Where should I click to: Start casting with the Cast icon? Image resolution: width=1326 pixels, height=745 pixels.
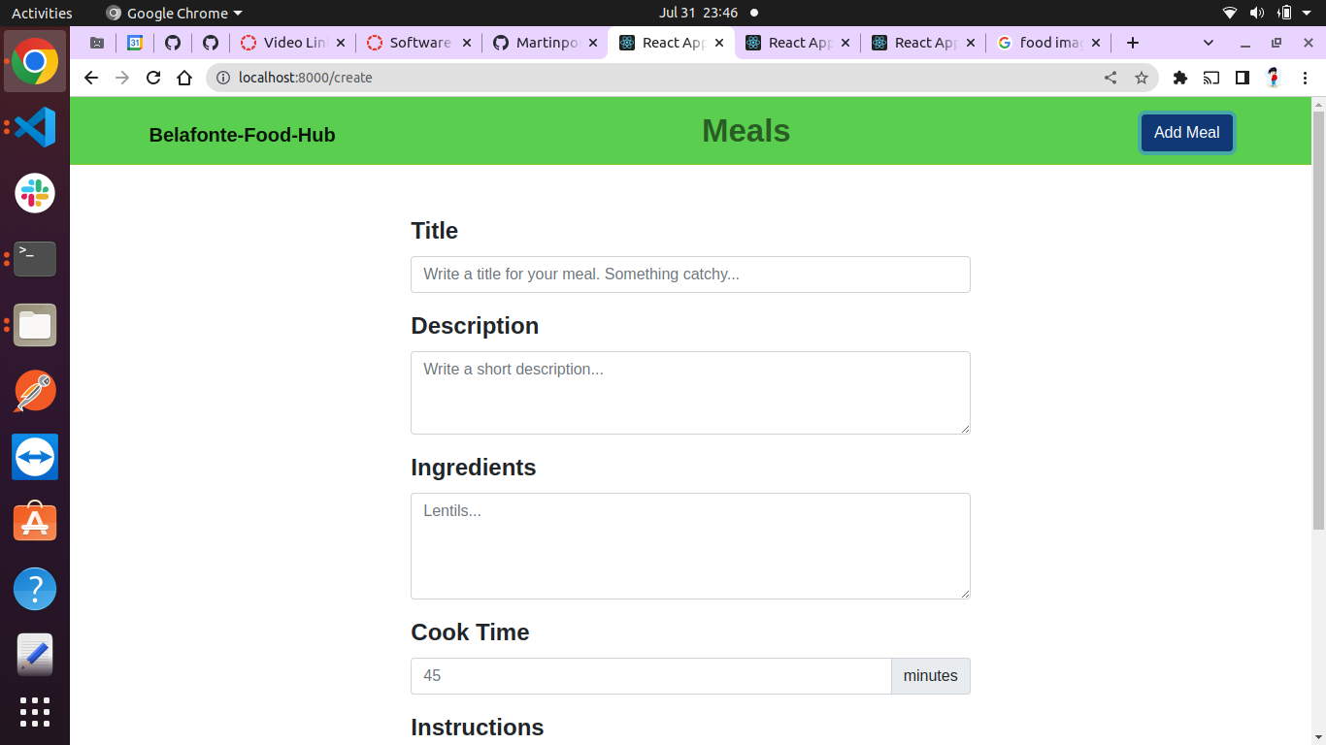click(1211, 78)
